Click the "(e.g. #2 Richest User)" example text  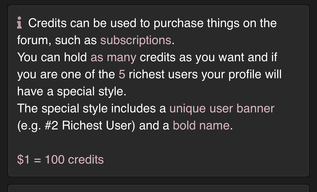coord(76,126)
